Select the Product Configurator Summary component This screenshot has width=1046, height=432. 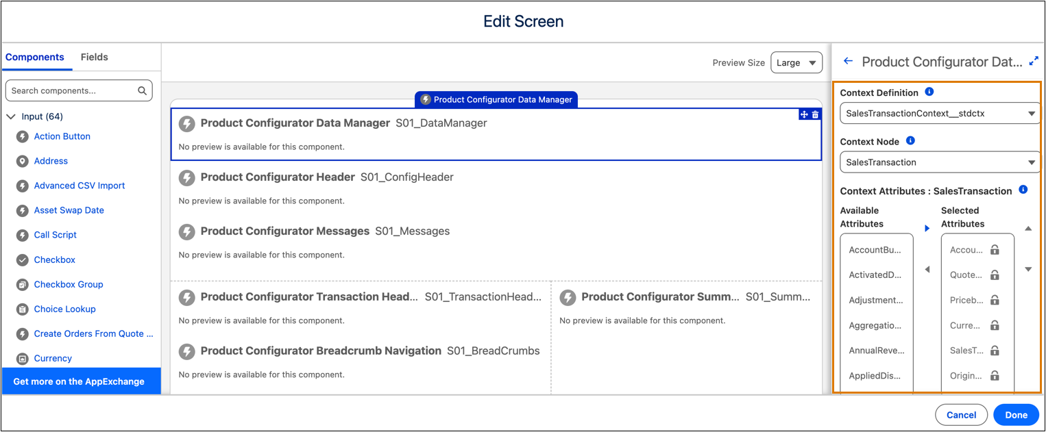click(x=687, y=308)
